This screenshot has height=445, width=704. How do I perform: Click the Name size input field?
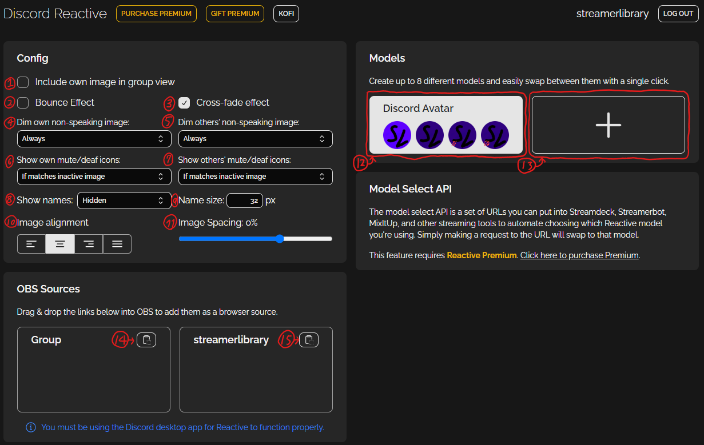pos(245,201)
